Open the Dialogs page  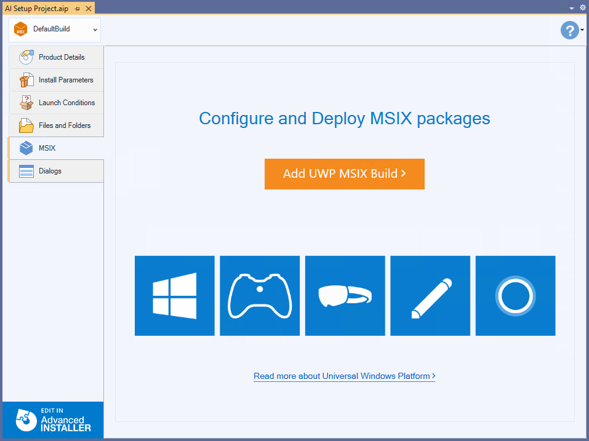click(x=57, y=171)
